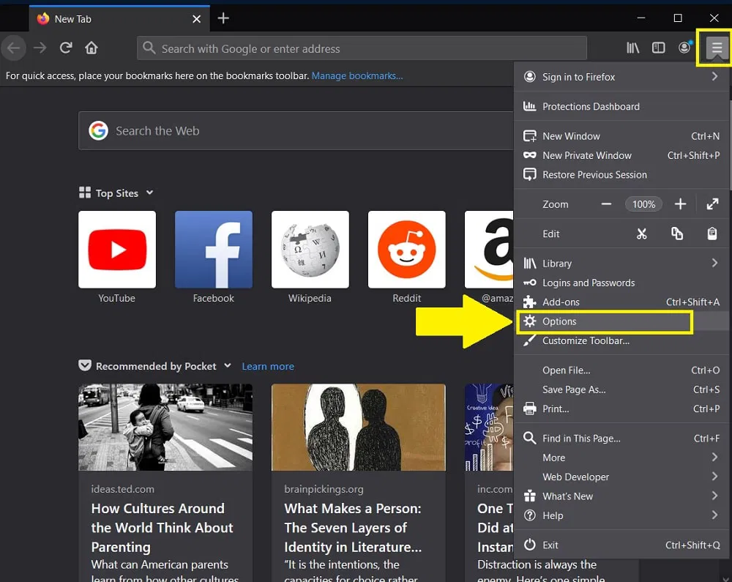Viewport: 732px width, 582px height.
Task: Select the Copy icon in the Edit row
Action: coord(677,234)
